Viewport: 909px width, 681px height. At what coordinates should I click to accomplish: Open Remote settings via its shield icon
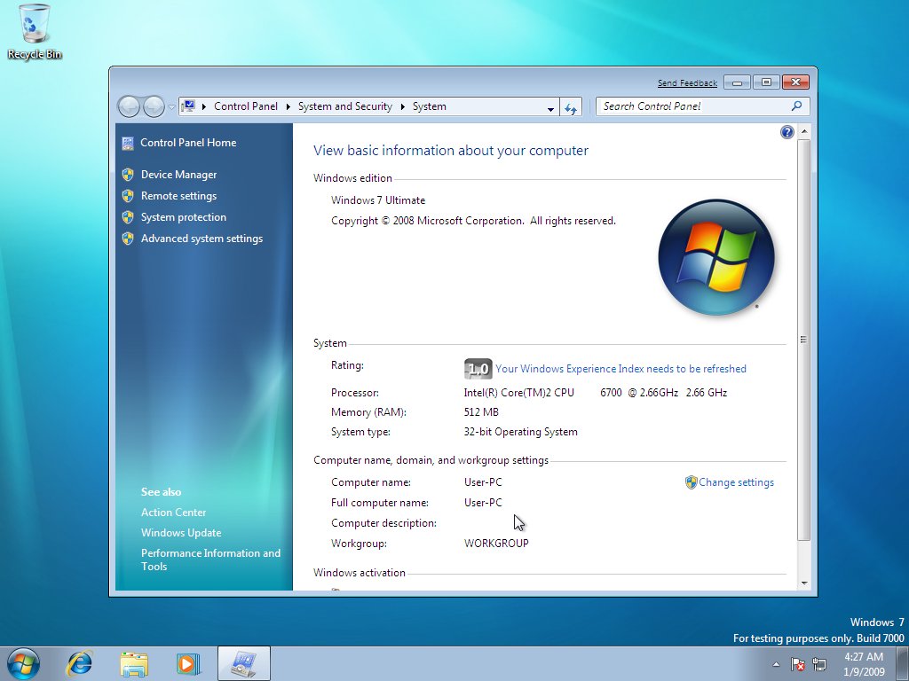pyautogui.click(x=129, y=196)
